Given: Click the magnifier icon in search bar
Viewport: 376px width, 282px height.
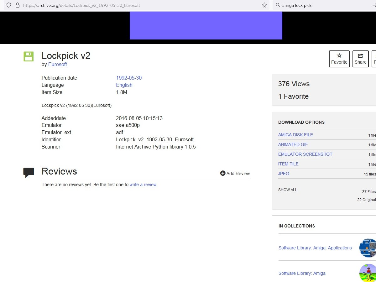Looking at the screenshot, I should coord(278,5).
